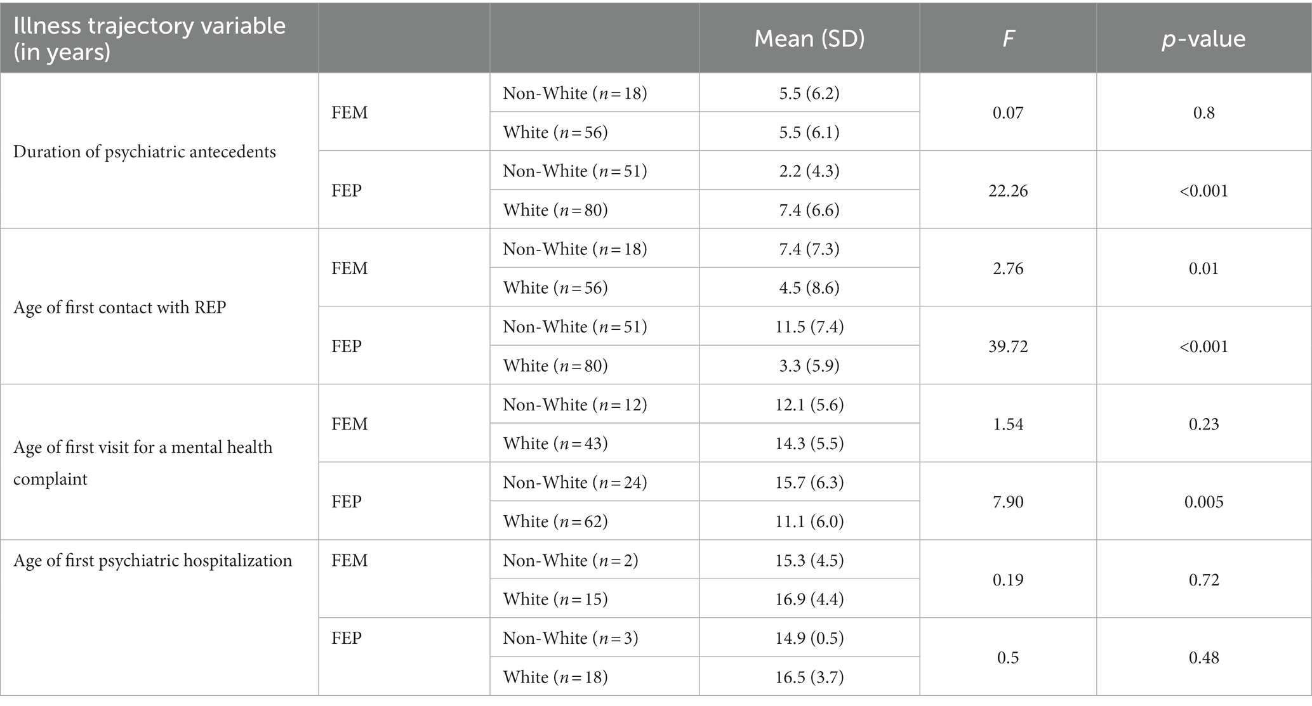
Task: Select the "Non-White (n = 2)" cell
Action: click(x=571, y=560)
